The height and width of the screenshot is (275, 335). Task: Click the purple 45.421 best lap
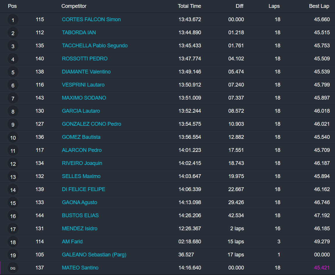[x=322, y=268]
